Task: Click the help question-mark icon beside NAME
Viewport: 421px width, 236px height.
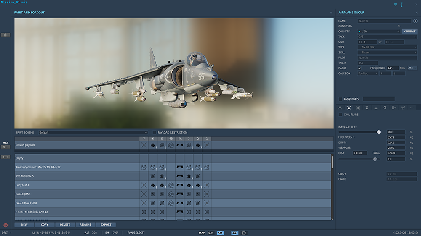Action: pyautogui.click(x=416, y=21)
